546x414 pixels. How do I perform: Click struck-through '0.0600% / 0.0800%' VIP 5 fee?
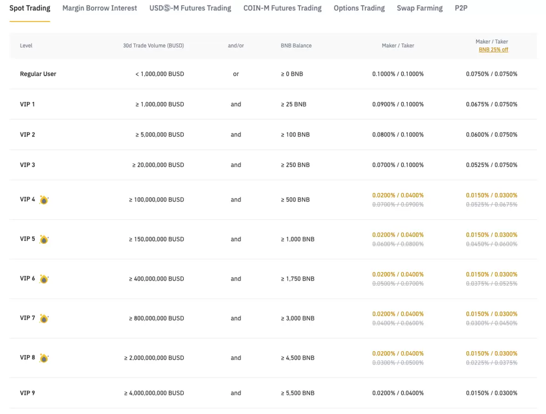pyautogui.click(x=398, y=244)
